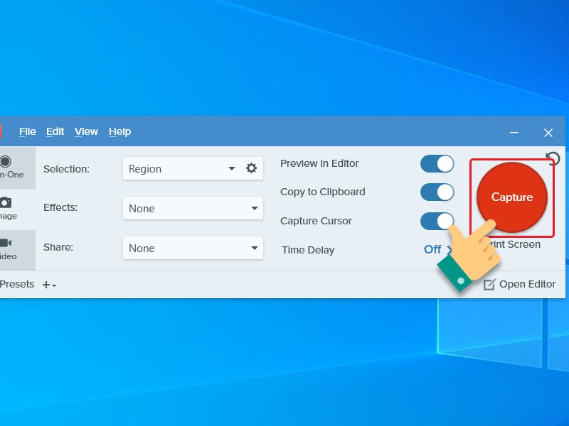Turn off Copy to Clipboard
The image size is (569, 426).
[437, 192]
